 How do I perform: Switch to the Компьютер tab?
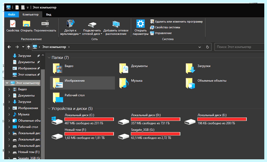pos(30,15)
